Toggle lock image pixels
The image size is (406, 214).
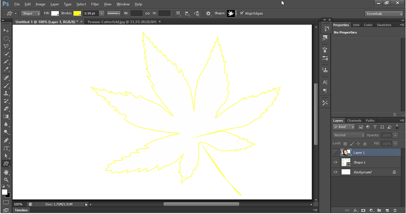pyautogui.click(x=352, y=144)
